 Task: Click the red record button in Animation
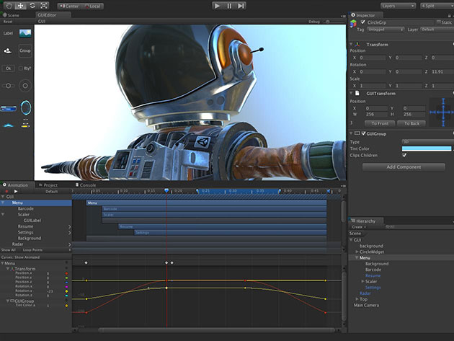pyautogui.click(x=6, y=192)
